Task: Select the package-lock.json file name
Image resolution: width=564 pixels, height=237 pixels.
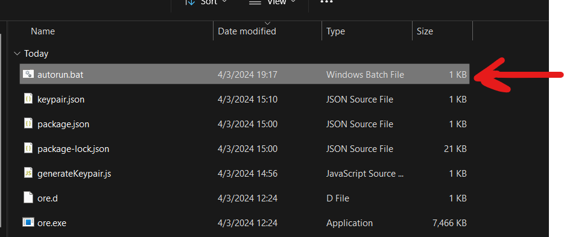Action: coord(73,149)
